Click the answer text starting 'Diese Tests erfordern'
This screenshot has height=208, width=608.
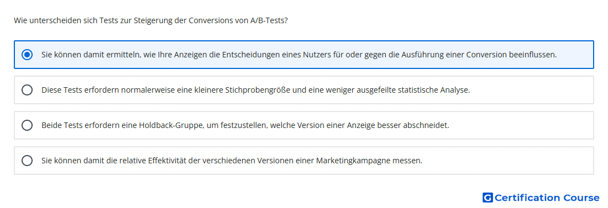[255, 90]
